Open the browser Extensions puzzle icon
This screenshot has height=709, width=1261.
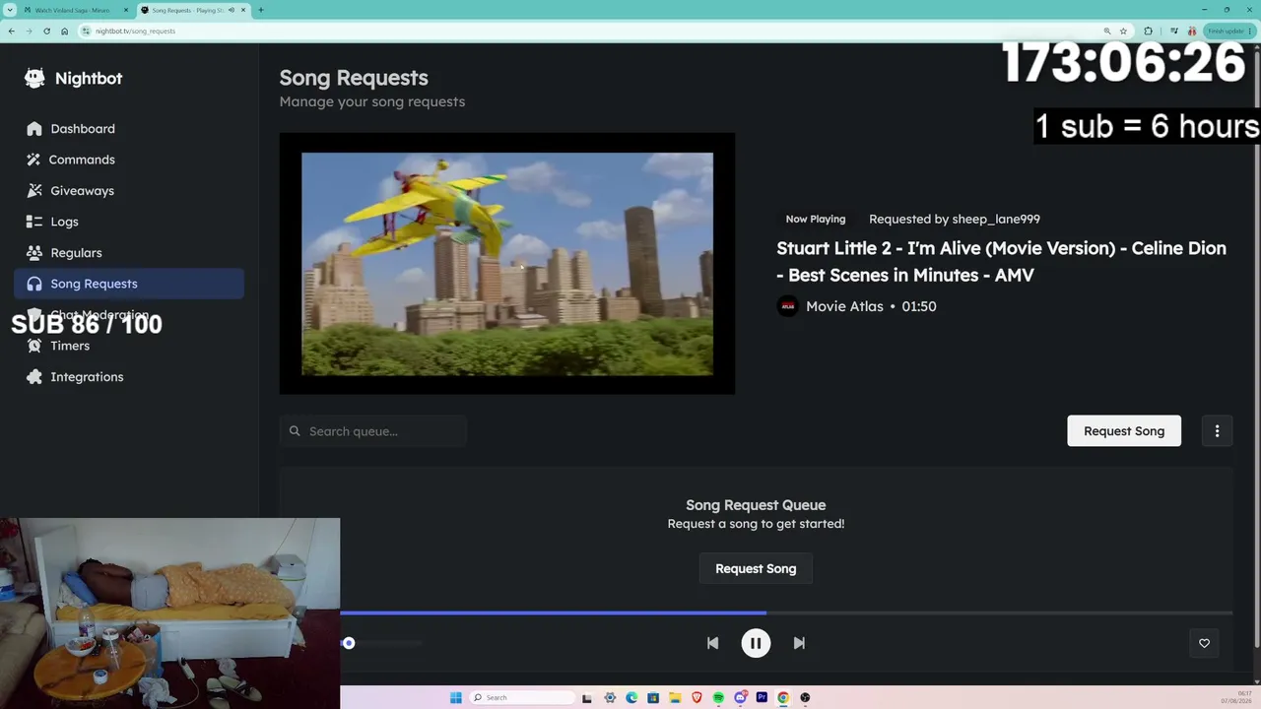click(x=1148, y=31)
